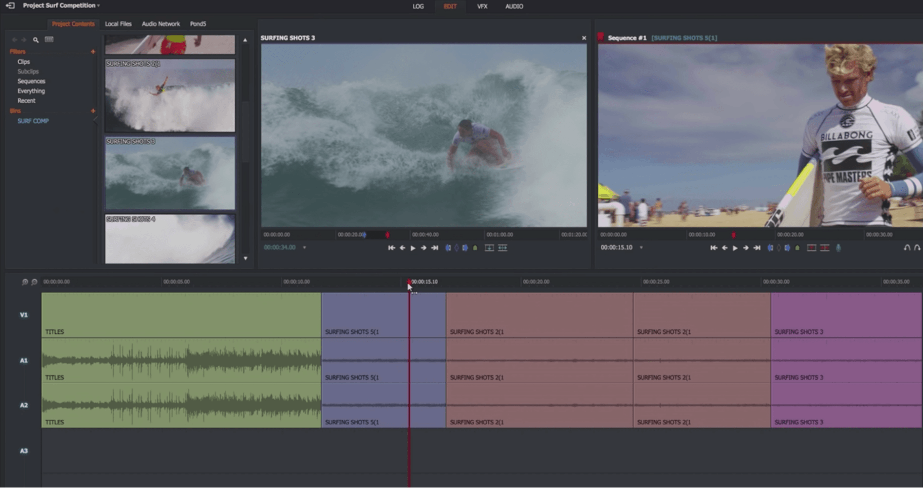
Task: Open the Local Files tab
Action: 118,24
